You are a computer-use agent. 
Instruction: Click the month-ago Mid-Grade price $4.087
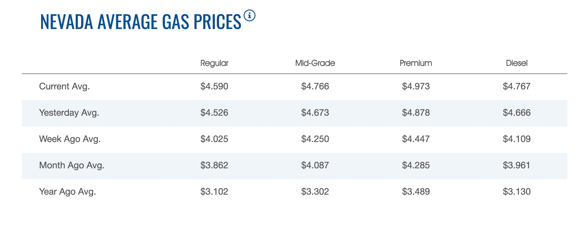tap(315, 165)
